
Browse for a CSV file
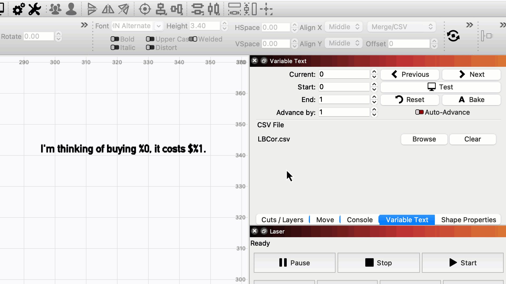pyautogui.click(x=424, y=139)
